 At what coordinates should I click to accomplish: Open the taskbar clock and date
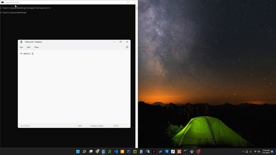click(266, 152)
